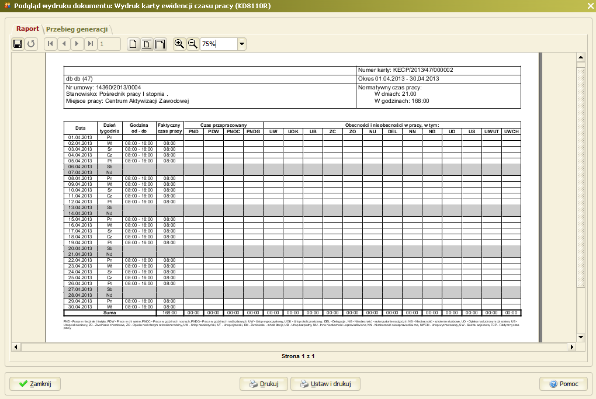Click the vertical scrollbar up arrow

[580, 57]
